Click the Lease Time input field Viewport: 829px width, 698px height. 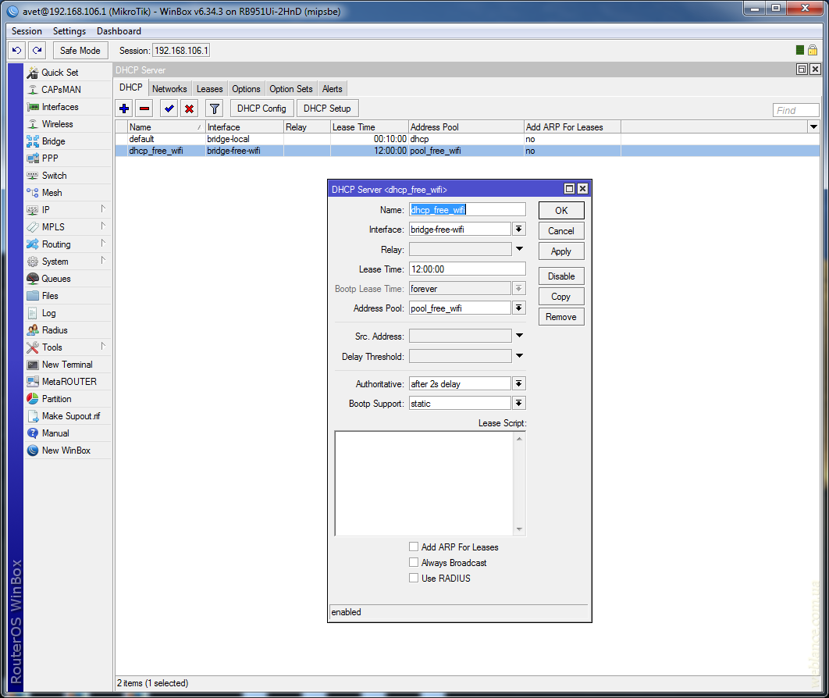click(x=468, y=269)
